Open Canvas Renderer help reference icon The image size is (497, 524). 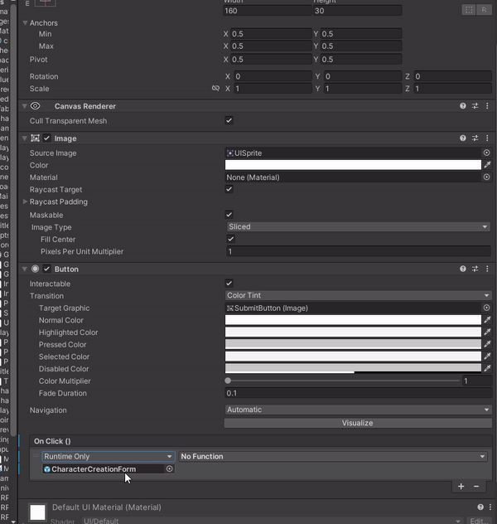click(x=462, y=106)
